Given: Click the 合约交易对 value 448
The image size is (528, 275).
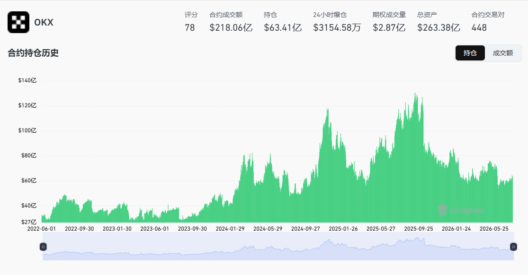Looking at the screenshot, I should click(x=479, y=27).
